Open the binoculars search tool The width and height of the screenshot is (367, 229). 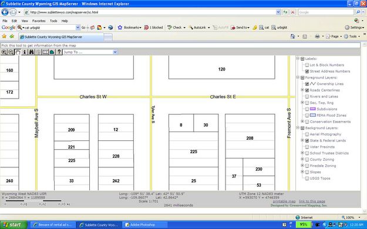click(x=31, y=52)
